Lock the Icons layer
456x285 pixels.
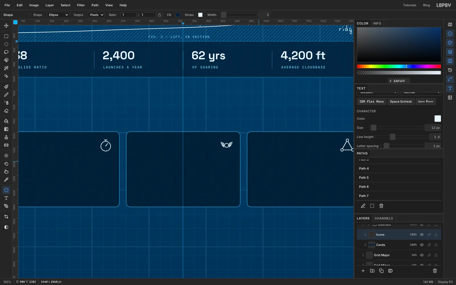(x=436, y=235)
